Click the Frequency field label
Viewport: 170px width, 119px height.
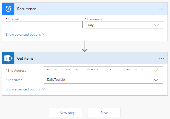(x=94, y=19)
